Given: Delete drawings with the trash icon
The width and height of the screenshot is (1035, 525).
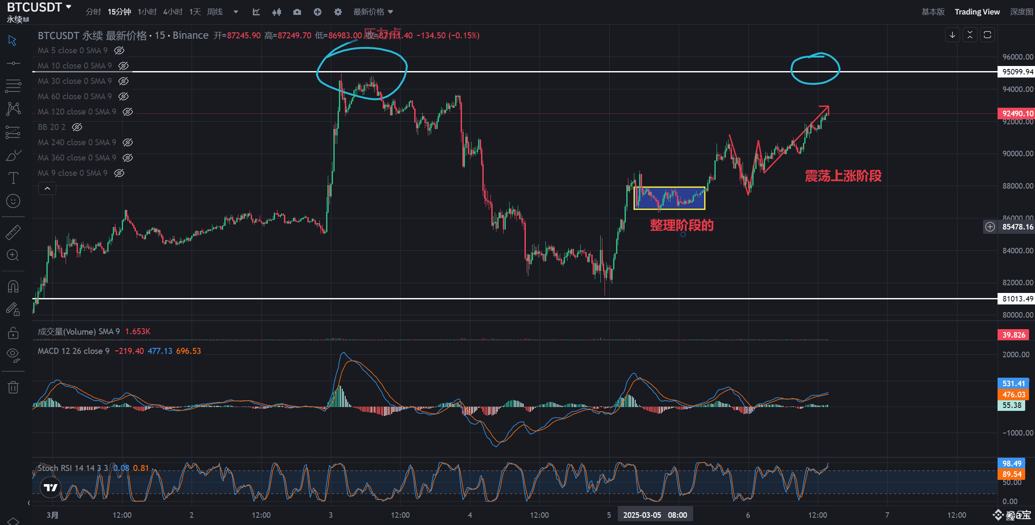Looking at the screenshot, I should click(x=13, y=387).
